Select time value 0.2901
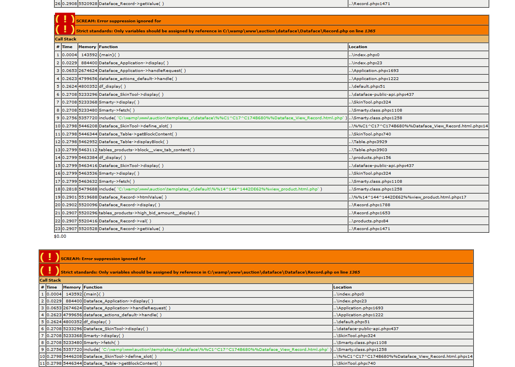The width and height of the screenshot is (515, 367). [69, 197]
